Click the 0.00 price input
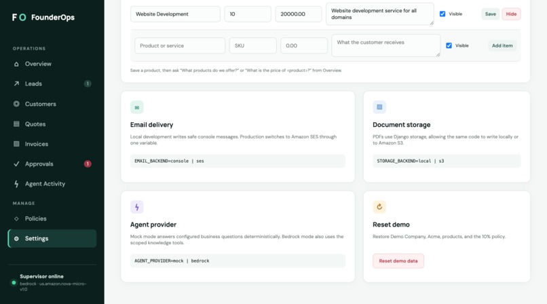547x304 pixels. point(304,45)
